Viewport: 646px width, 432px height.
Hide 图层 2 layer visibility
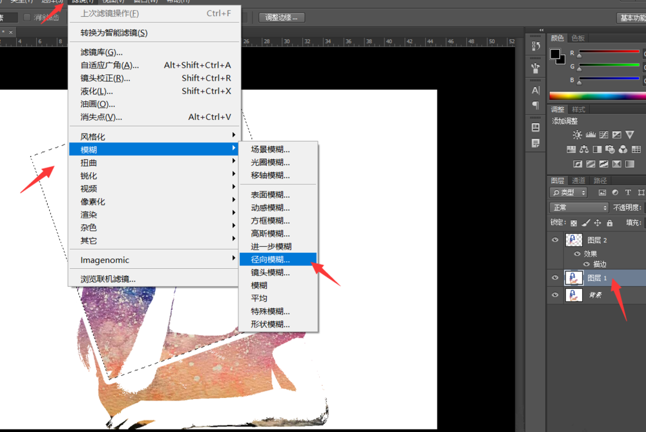tap(555, 240)
